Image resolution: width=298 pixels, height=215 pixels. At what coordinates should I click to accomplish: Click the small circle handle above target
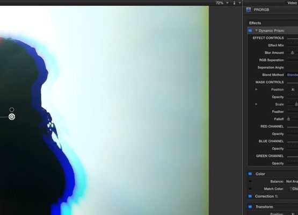(12, 110)
